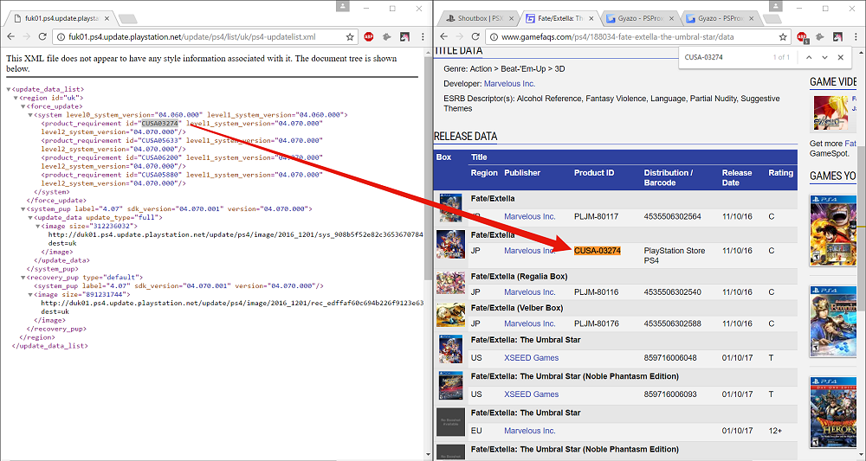Go forward in the GameFAQs window

tap(459, 37)
